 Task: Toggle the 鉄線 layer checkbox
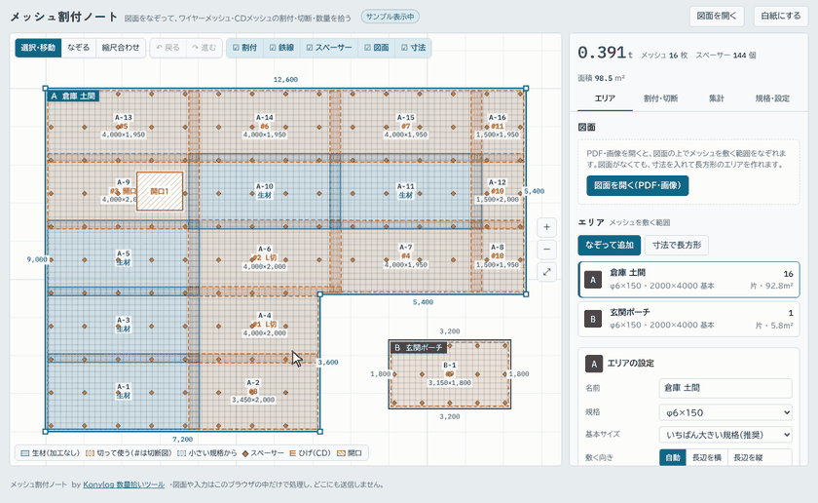[281, 48]
